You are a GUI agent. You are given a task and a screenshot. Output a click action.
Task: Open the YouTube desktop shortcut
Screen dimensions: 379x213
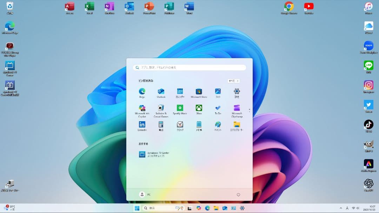[308, 6]
